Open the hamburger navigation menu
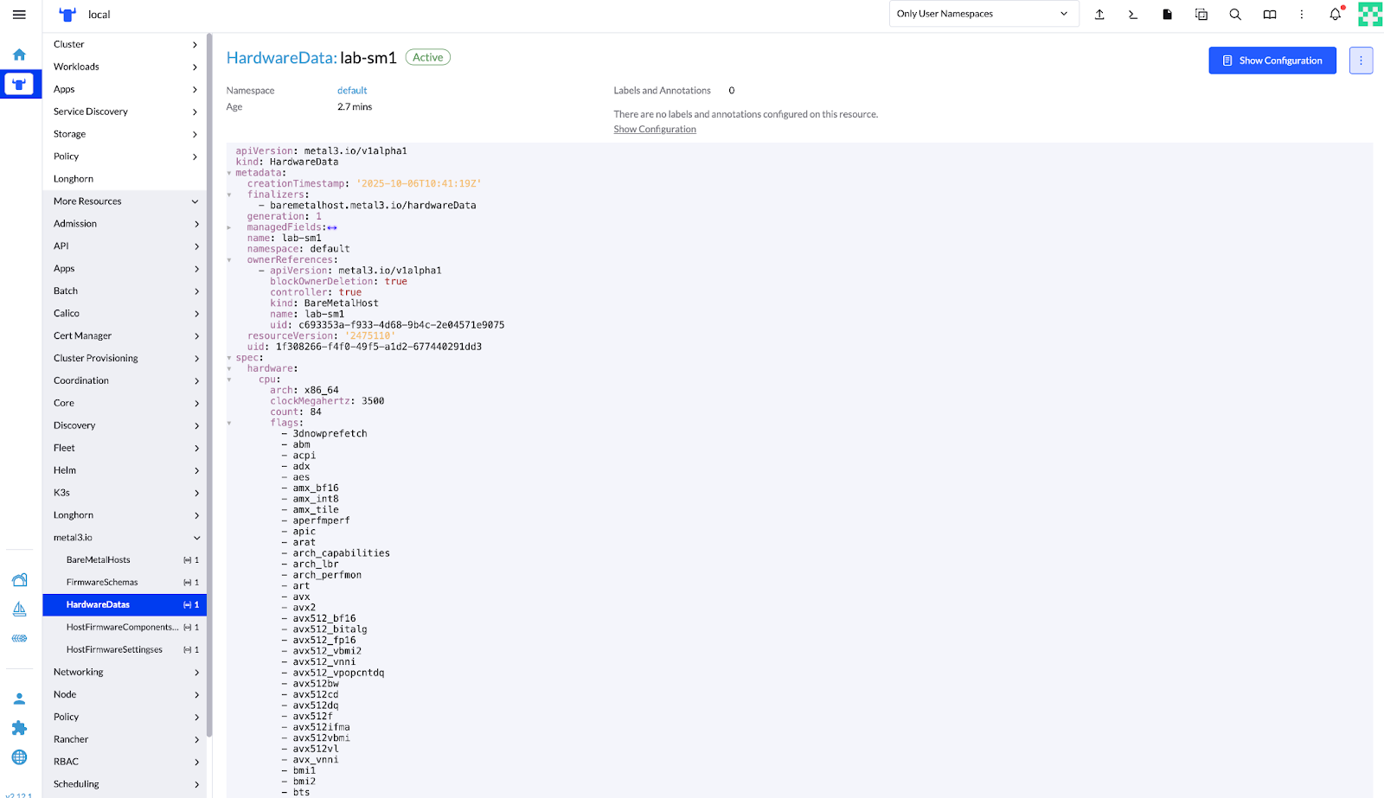 click(19, 15)
